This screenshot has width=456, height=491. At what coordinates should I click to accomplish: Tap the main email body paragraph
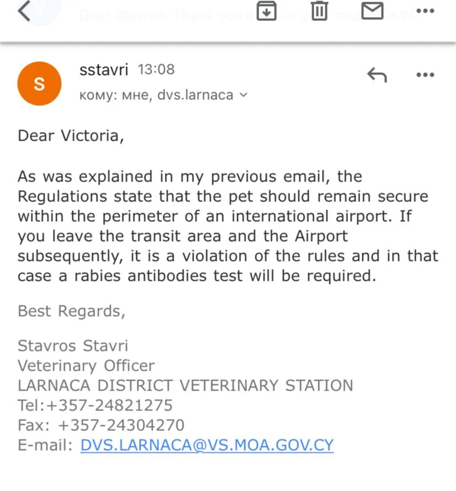pyautogui.click(x=228, y=226)
